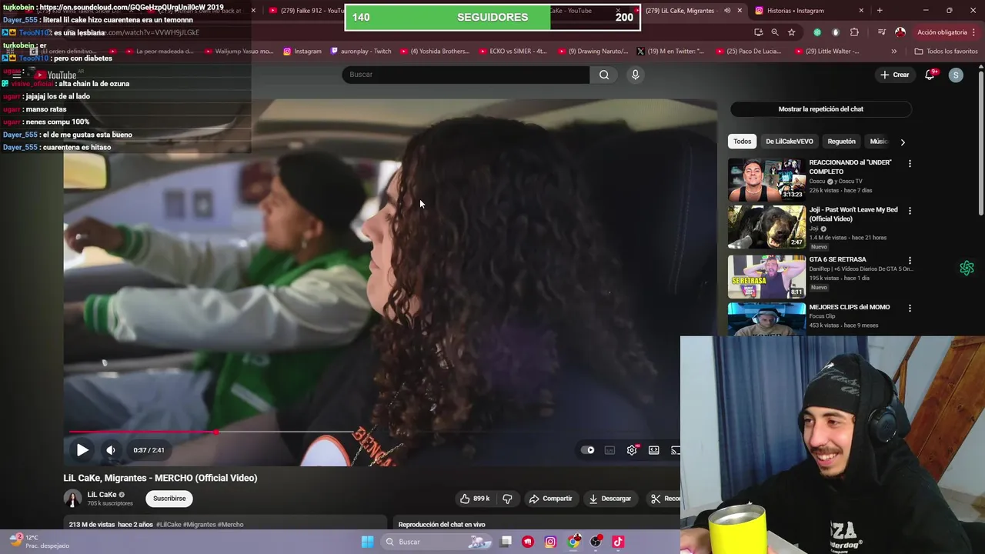Screen dimensions: 985x554
Task: Open browser extensions puzzle icon
Action: coord(854,32)
